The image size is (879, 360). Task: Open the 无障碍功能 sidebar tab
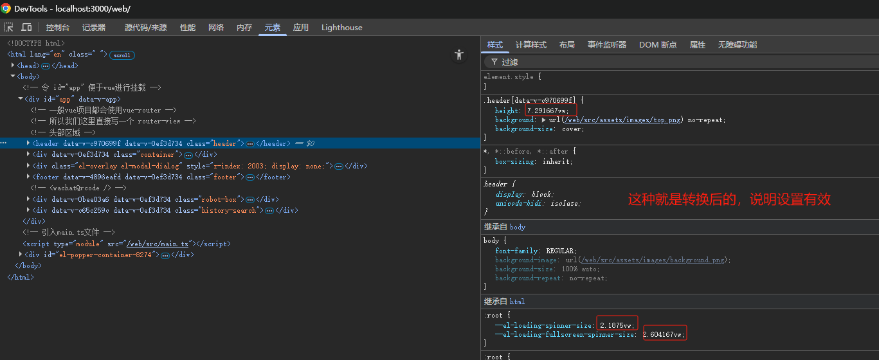[738, 45]
